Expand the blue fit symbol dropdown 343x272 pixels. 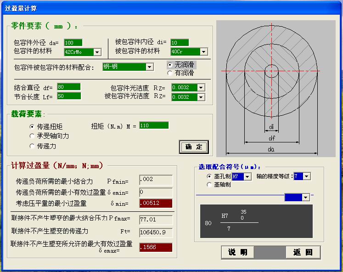point(306,198)
